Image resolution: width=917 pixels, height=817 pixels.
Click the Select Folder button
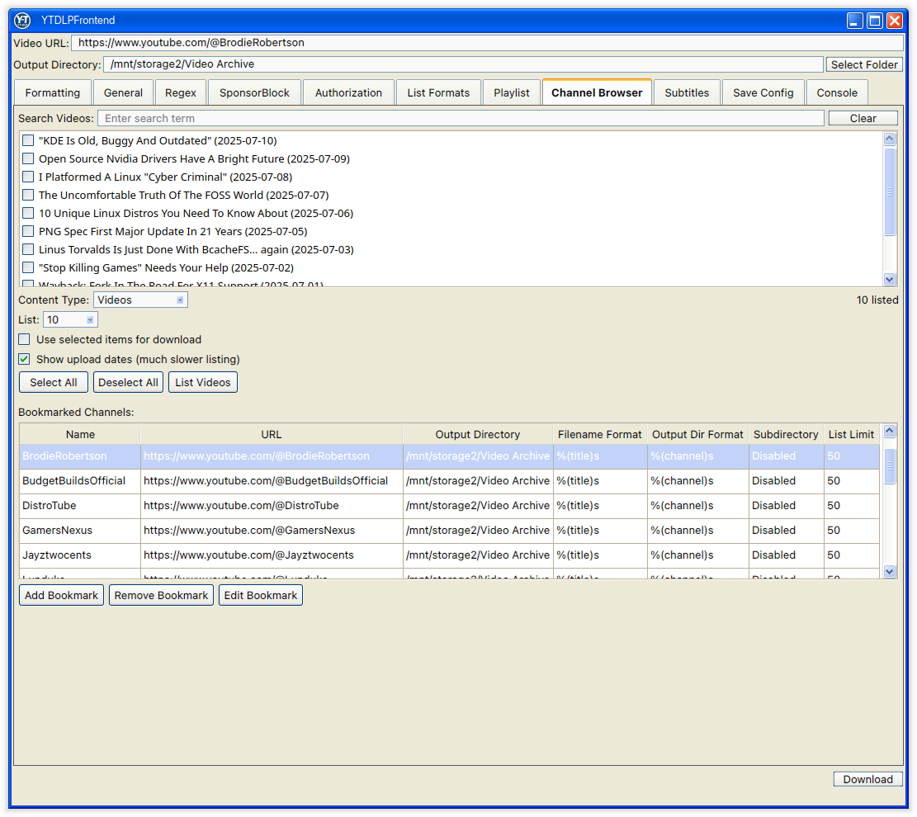pyautogui.click(x=864, y=65)
